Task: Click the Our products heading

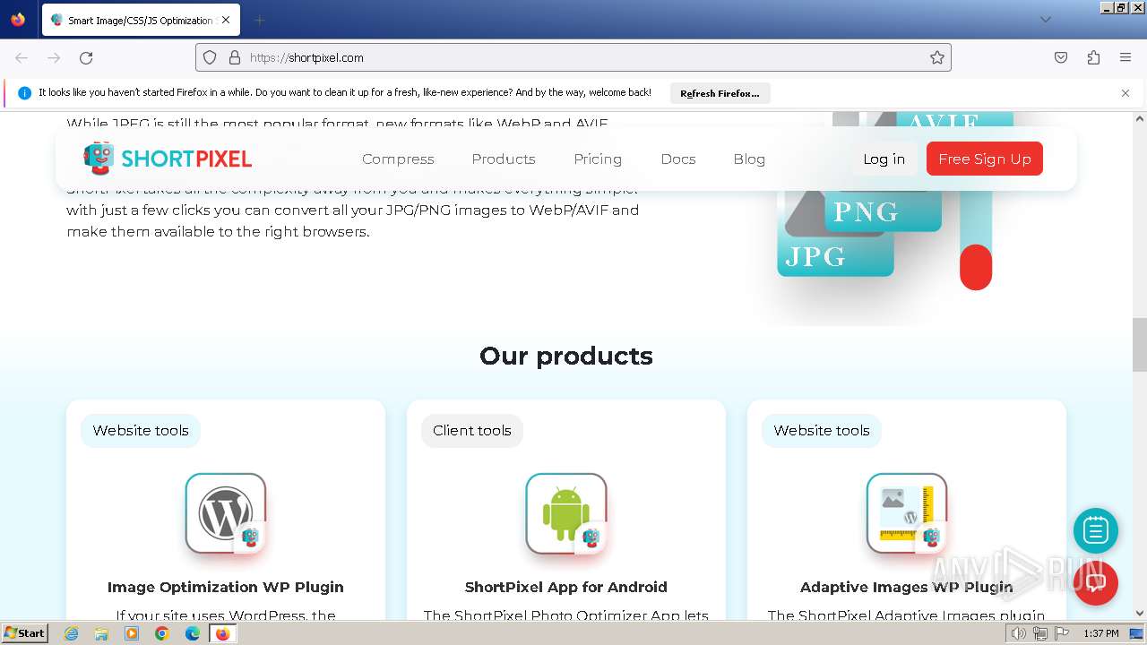Action: pos(566,356)
